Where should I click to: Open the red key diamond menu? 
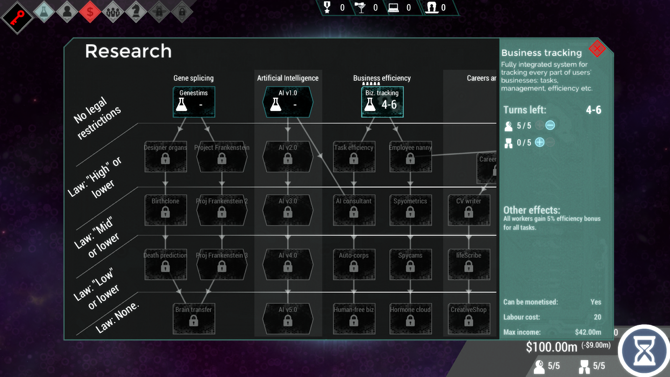tap(17, 18)
